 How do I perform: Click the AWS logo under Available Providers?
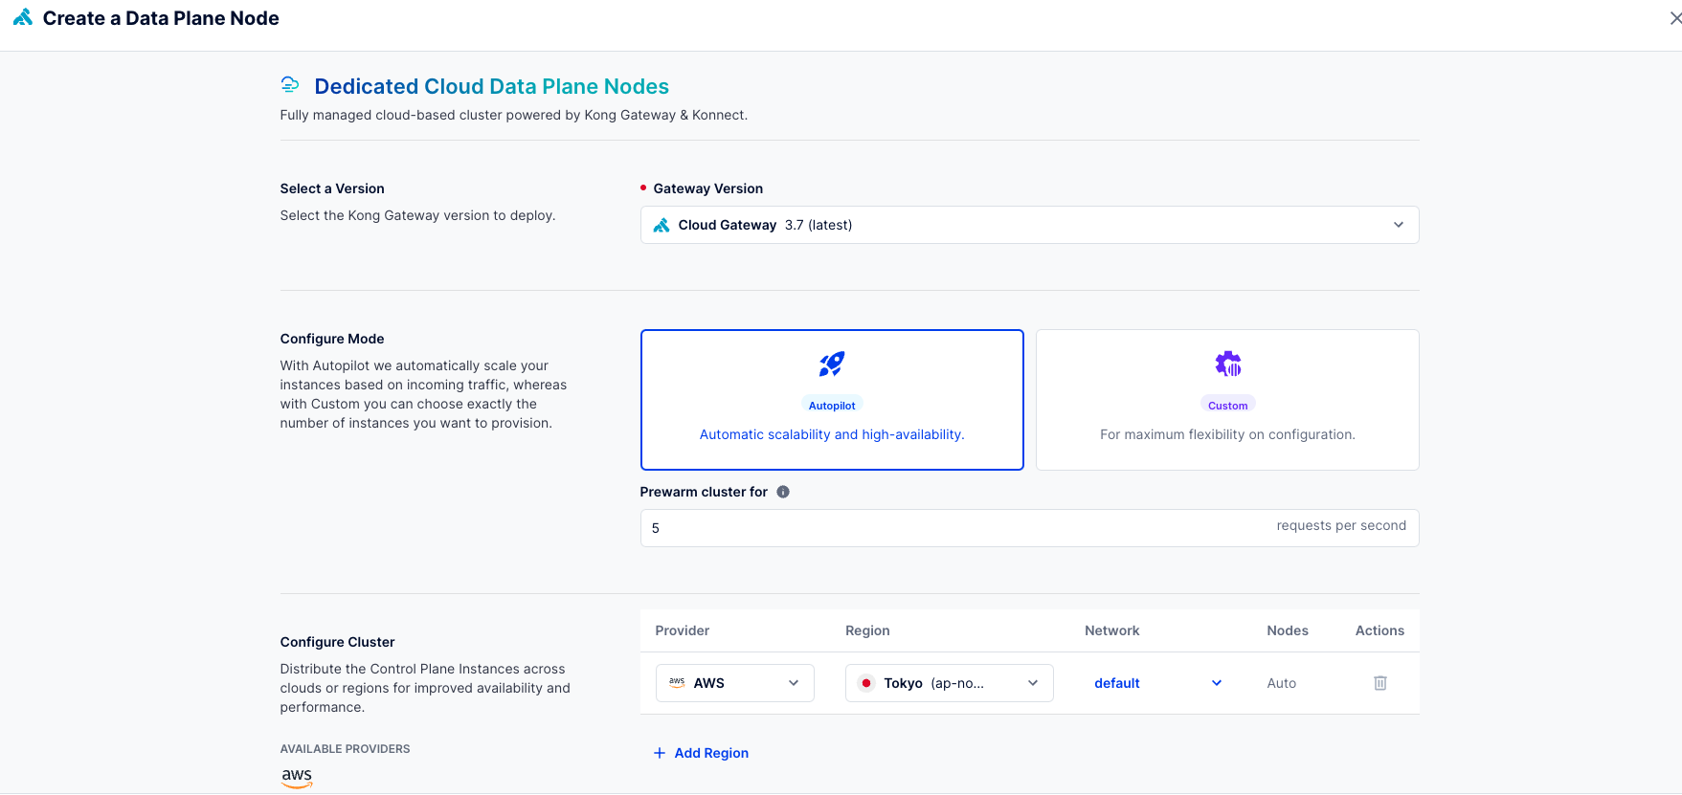pos(297,777)
